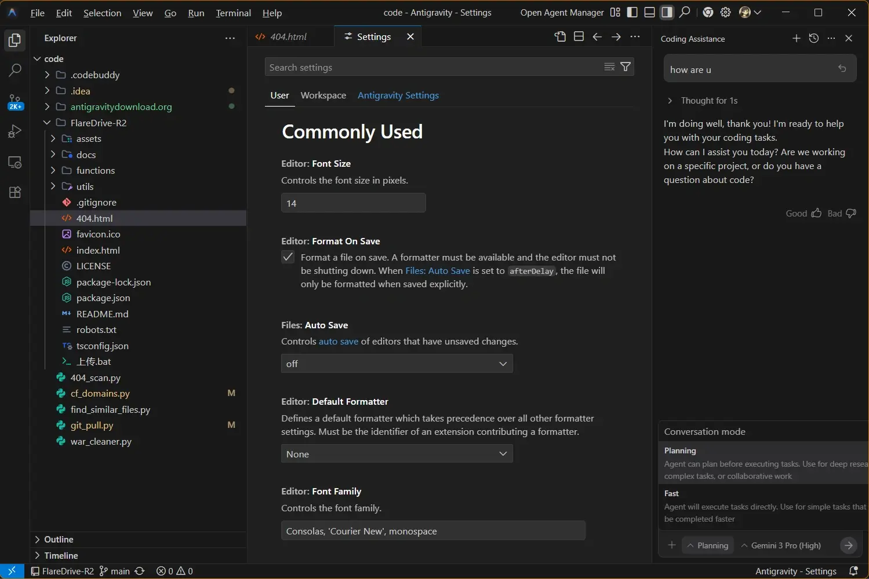Rate response Good thumbs up

click(x=816, y=213)
